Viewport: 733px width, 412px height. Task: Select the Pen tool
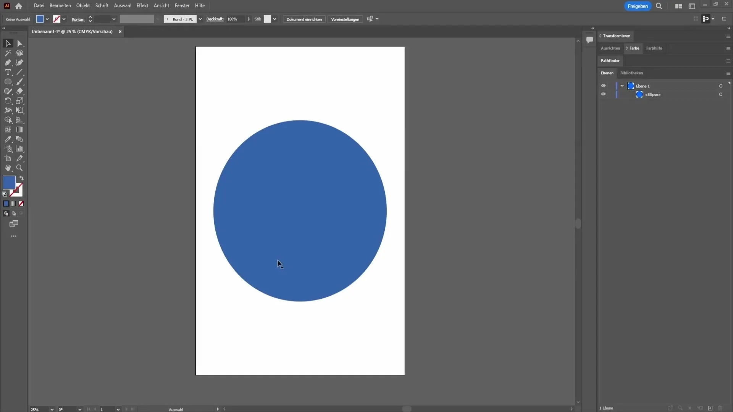(8, 63)
